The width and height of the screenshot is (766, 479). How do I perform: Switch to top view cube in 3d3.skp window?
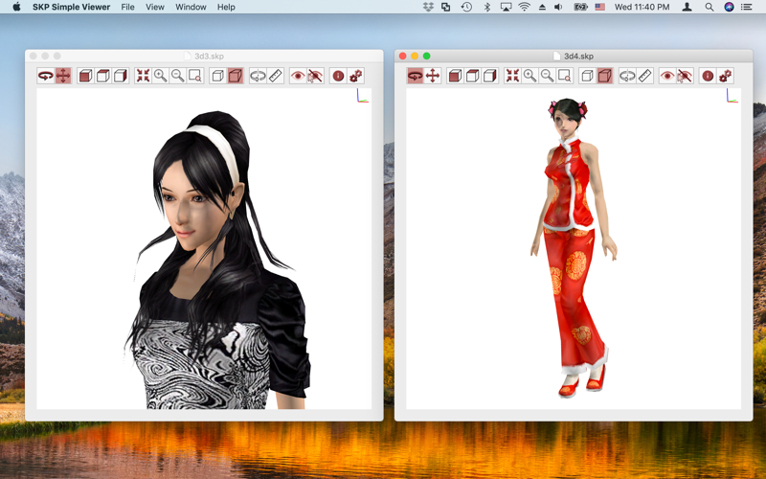pyautogui.click(x=103, y=76)
